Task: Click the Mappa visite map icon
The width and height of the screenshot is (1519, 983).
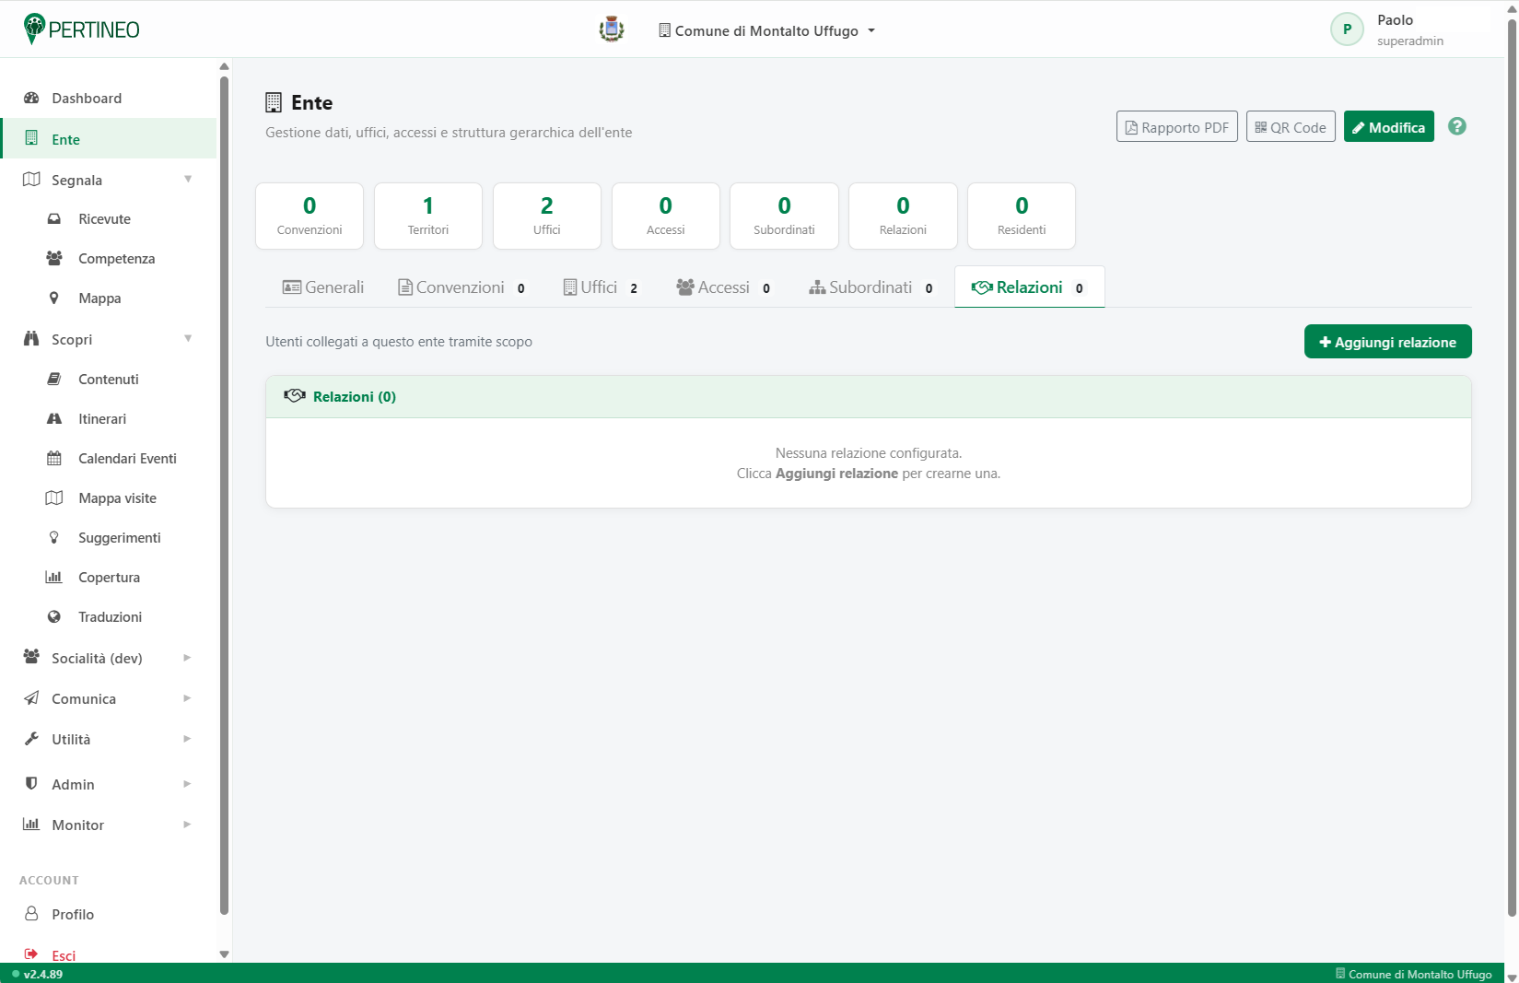Action: (54, 497)
